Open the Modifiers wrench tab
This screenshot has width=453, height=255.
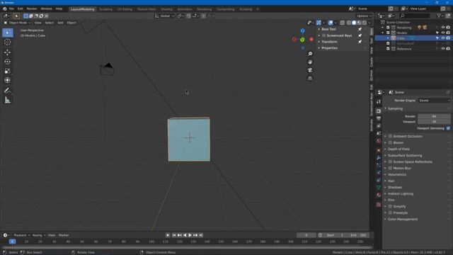click(x=379, y=157)
